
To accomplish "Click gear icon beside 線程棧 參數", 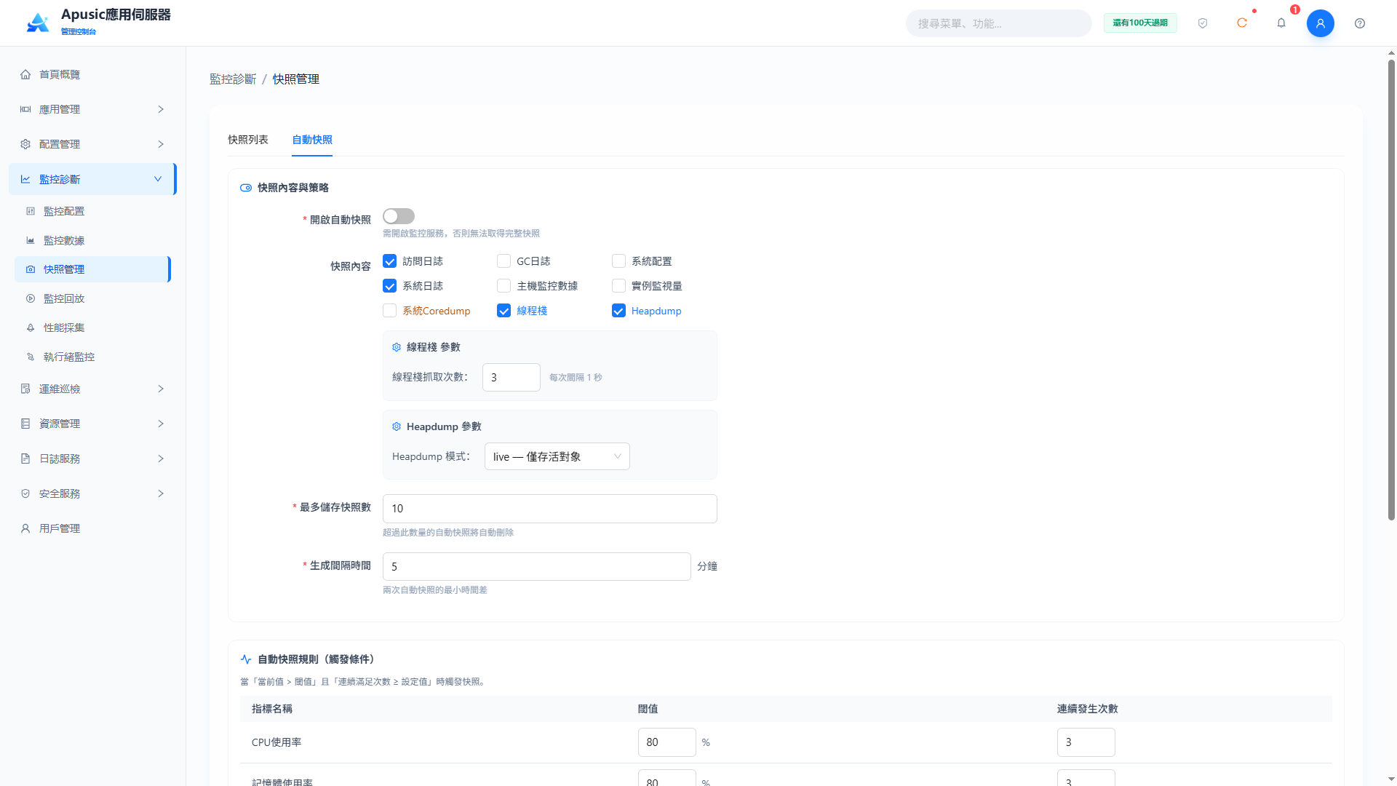I will click(397, 347).
